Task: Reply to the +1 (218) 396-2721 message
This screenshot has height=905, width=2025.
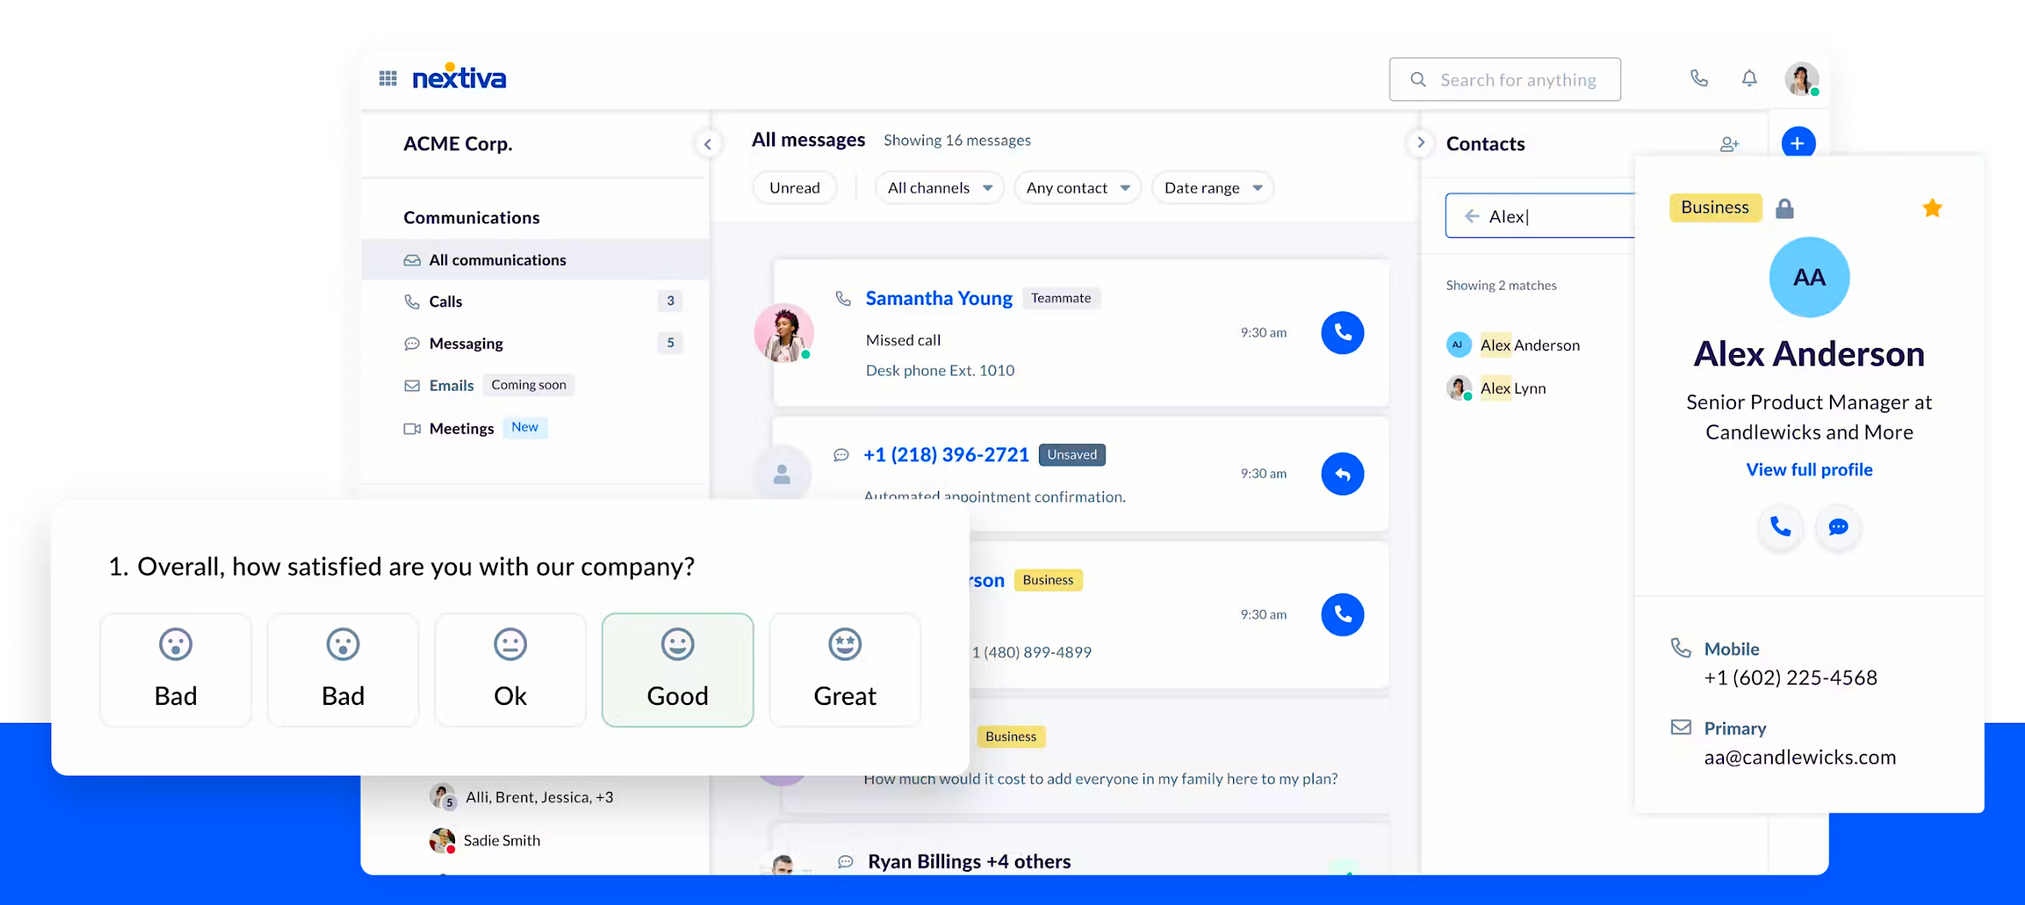Action: tap(1342, 474)
